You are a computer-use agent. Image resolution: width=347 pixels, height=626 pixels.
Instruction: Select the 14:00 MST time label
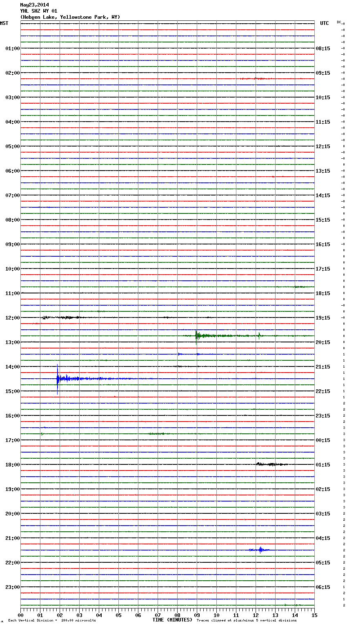click(13, 367)
